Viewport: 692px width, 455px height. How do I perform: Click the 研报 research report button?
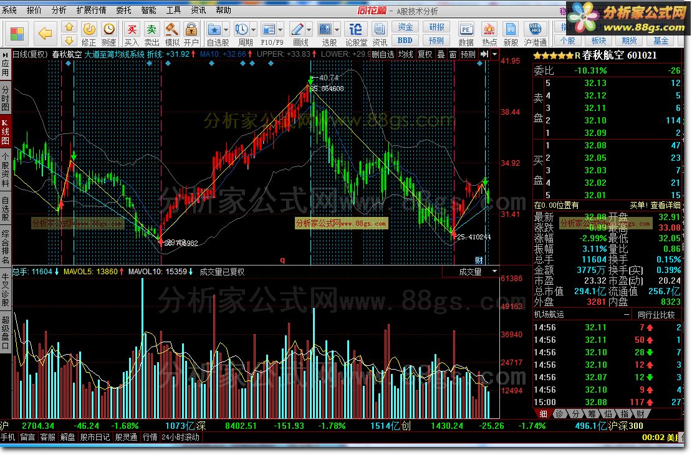pos(436,27)
